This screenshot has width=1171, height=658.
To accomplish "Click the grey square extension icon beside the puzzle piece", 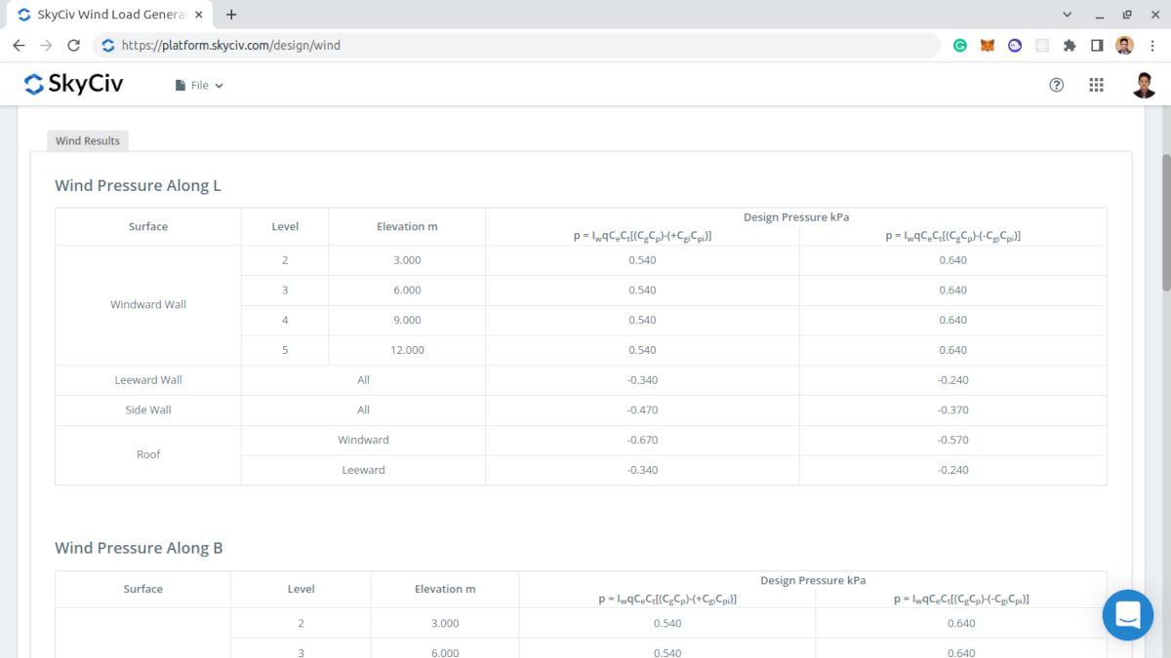I will click(x=1042, y=45).
